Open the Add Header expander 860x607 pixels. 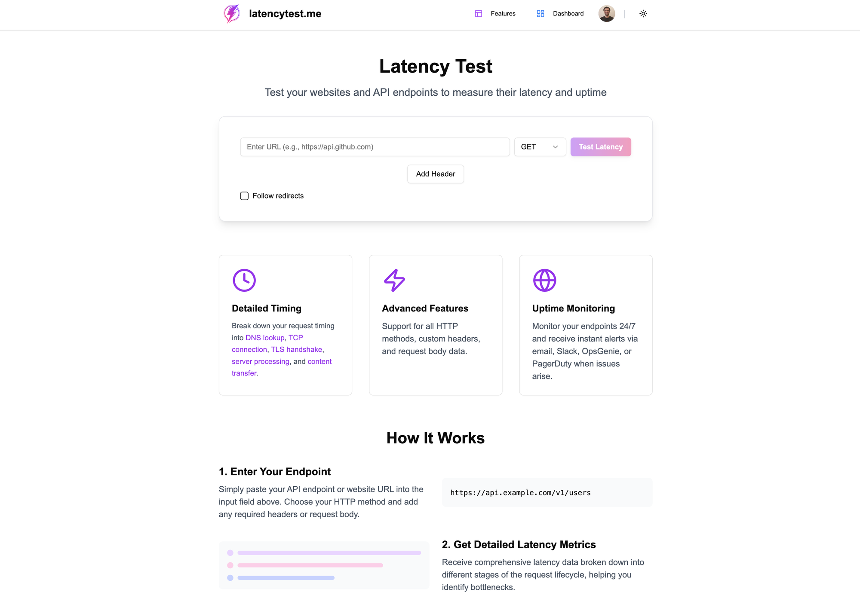435,174
